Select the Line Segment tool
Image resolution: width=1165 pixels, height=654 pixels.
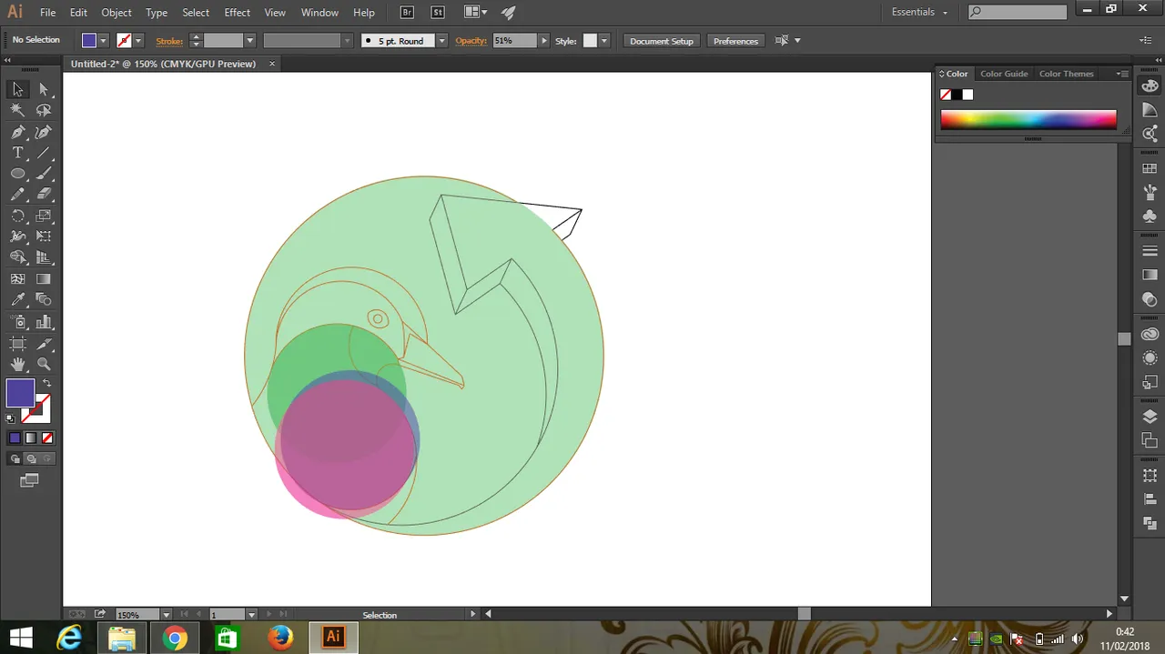click(44, 153)
